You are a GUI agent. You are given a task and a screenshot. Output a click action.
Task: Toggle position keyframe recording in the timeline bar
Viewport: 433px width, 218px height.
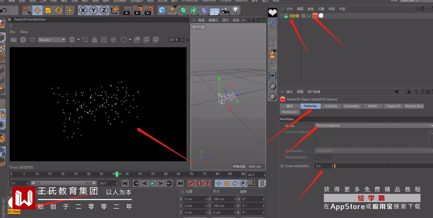(218, 184)
